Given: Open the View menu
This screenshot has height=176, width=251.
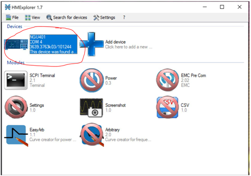Looking at the screenshot, I should pyautogui.click(x=32, y=17).
